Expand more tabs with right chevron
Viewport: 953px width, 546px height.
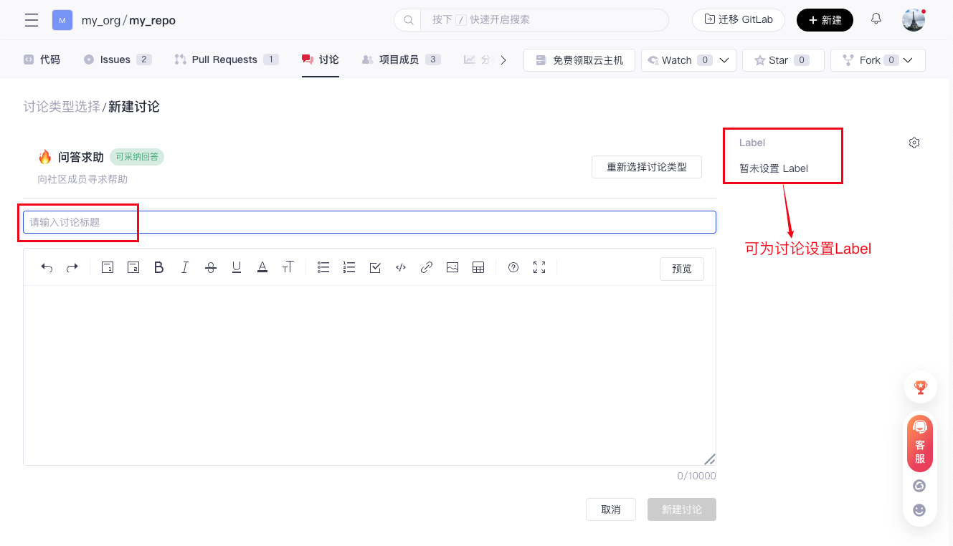tap(503, 60)
